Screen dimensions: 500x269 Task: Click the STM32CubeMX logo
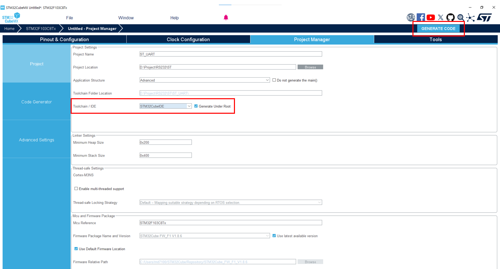[11, 18]
